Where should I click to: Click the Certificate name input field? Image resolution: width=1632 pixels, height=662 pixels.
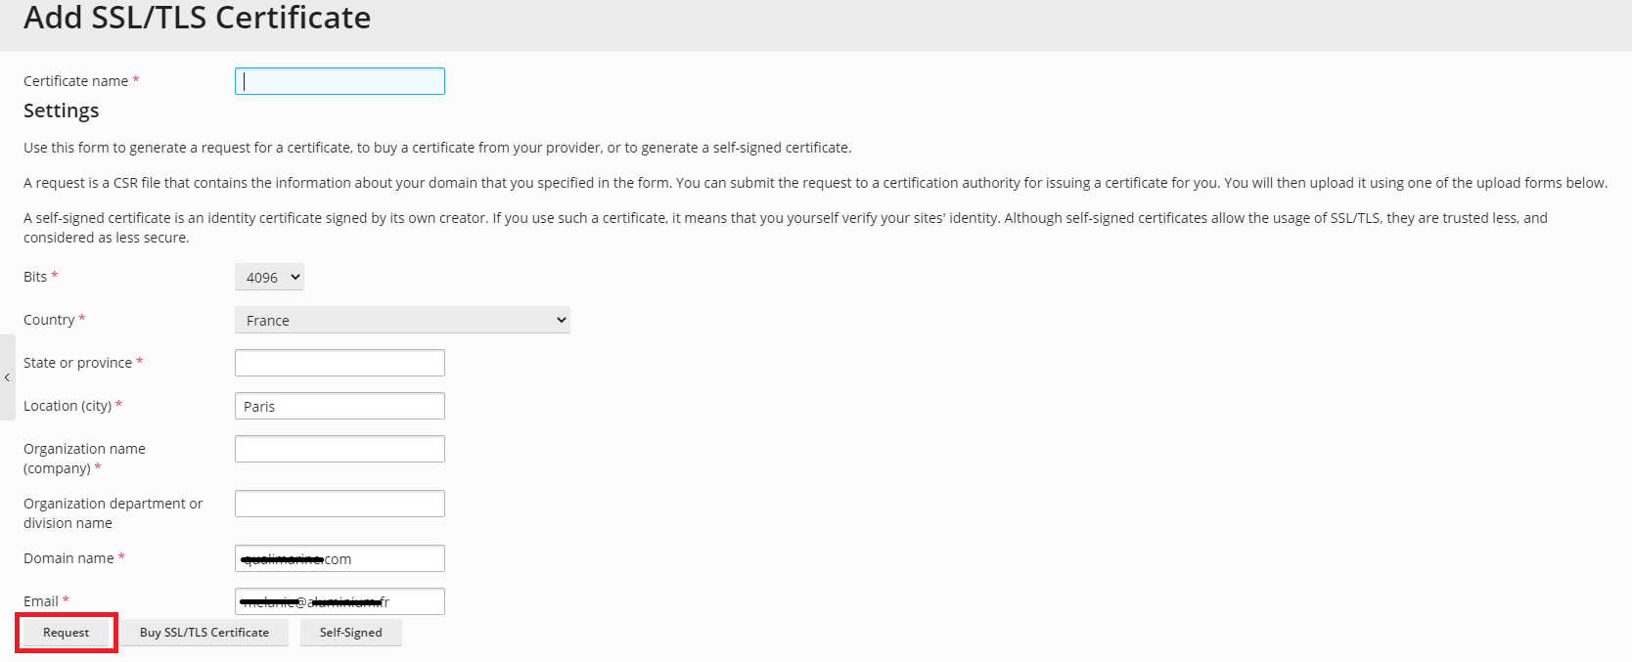(x=340, y=81)
